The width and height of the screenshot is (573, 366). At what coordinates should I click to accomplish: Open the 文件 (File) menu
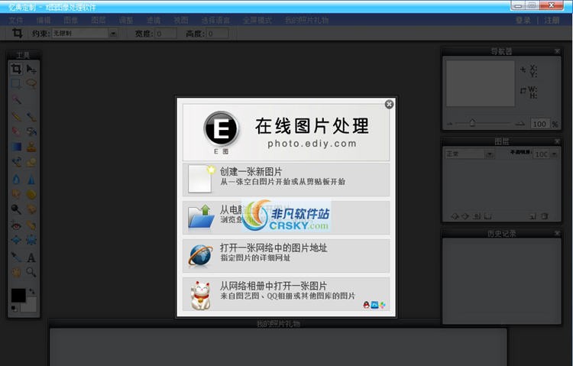click(16, 20)
